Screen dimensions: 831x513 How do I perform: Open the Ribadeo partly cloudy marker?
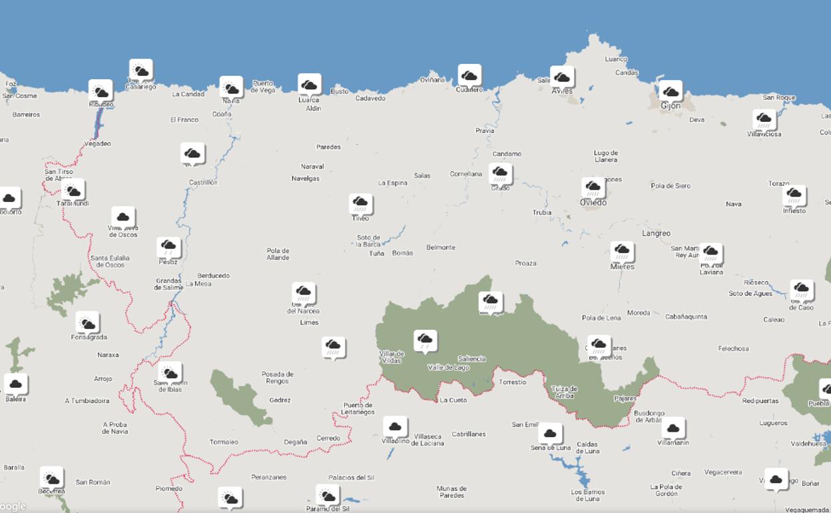pyautogui.click(x=101, y=91)
